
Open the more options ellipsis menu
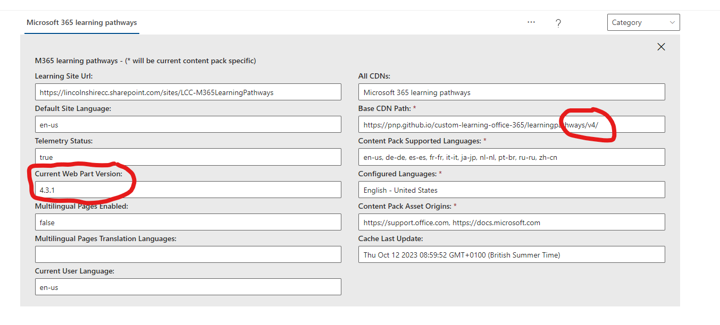point(531,22)
